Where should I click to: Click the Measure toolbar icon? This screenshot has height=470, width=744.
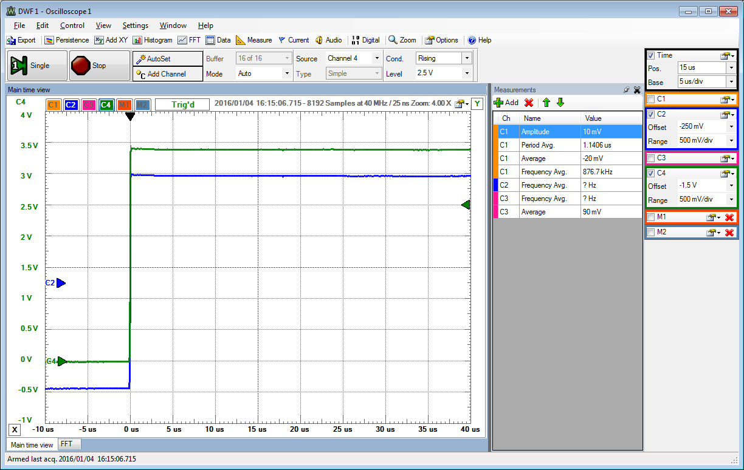click(x=253, y=40)
